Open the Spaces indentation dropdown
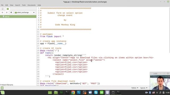Screen dimensions: 170x95 click(x=144, y=88)
